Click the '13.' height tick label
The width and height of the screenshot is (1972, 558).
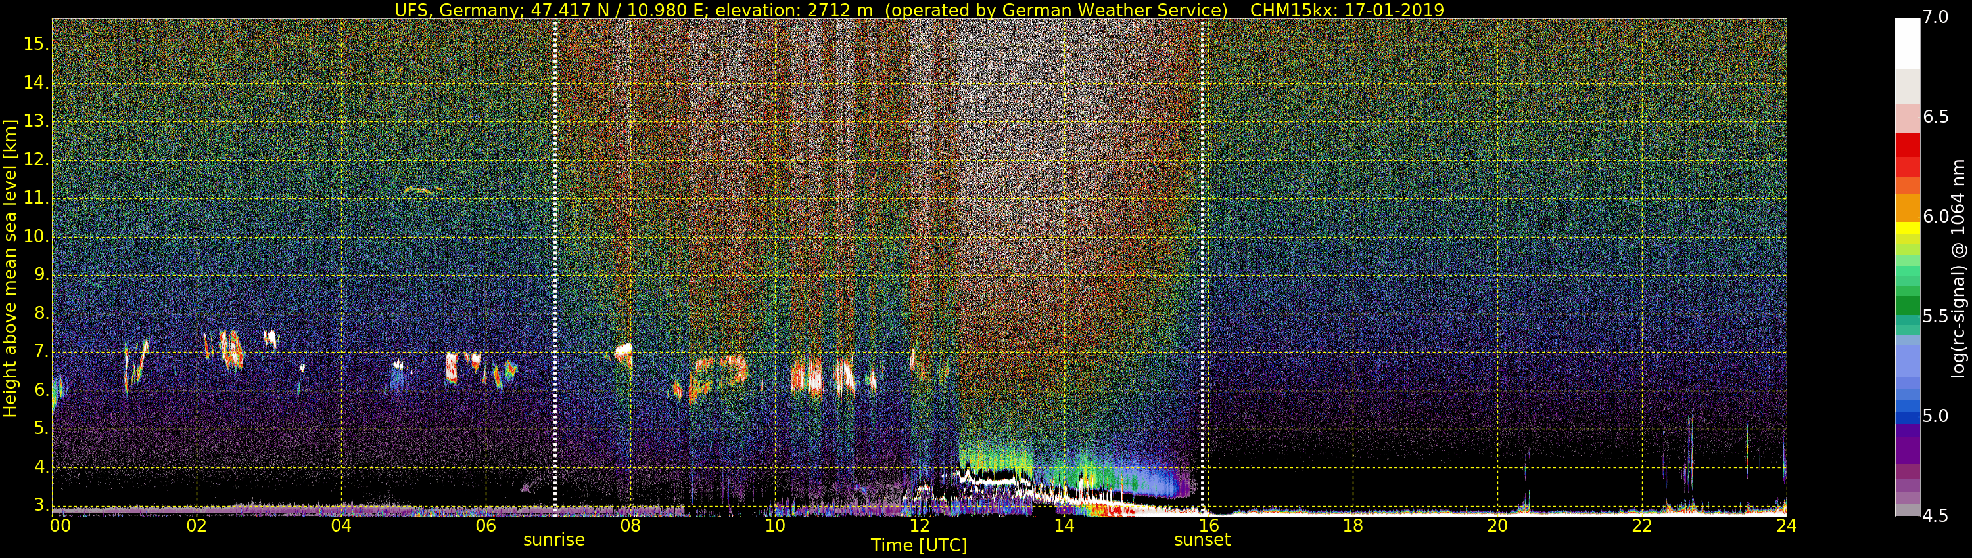(x=36, y=121)
